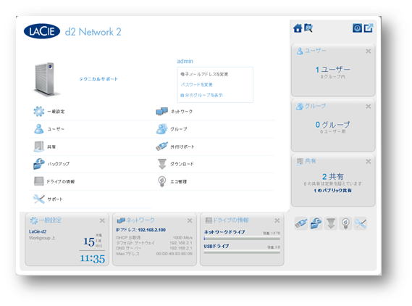This screenshot has height=306, width=412.
Task: Click the wrench support icon in the bottom-right tray
Action: [361, 223]
